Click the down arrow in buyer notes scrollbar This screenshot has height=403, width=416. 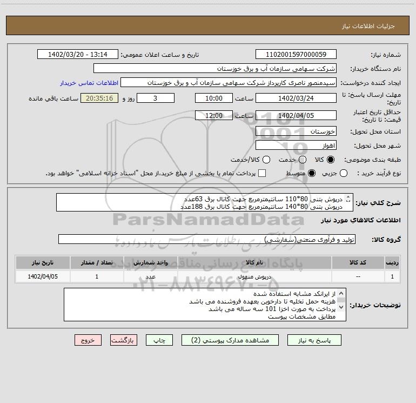click(341, 307)
